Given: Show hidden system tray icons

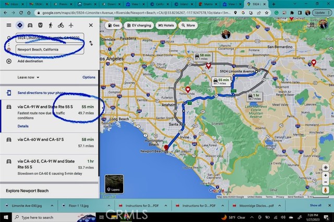Looking at the screenshot, I should pos(252,217).
